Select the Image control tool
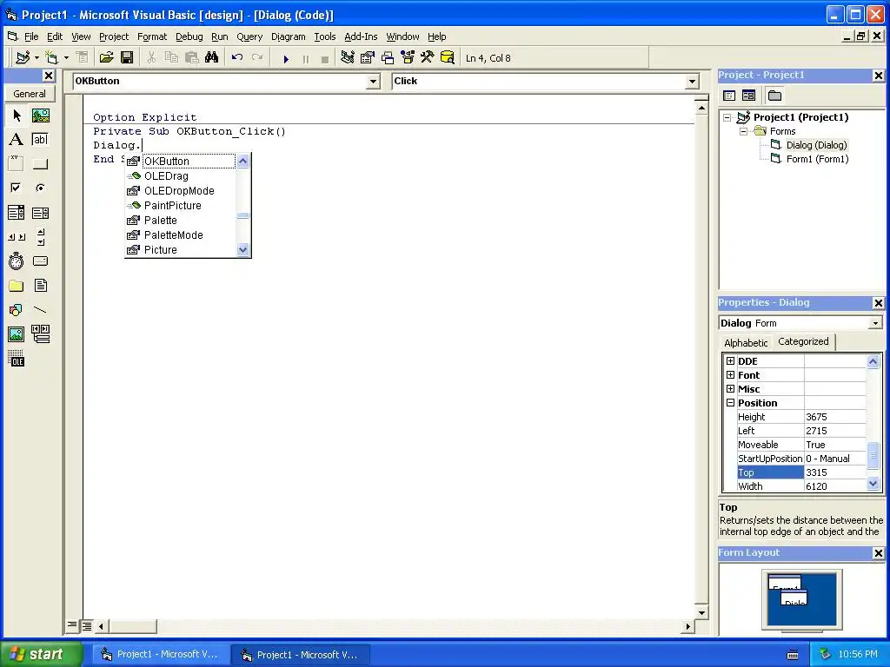 [x=17, y=334]
